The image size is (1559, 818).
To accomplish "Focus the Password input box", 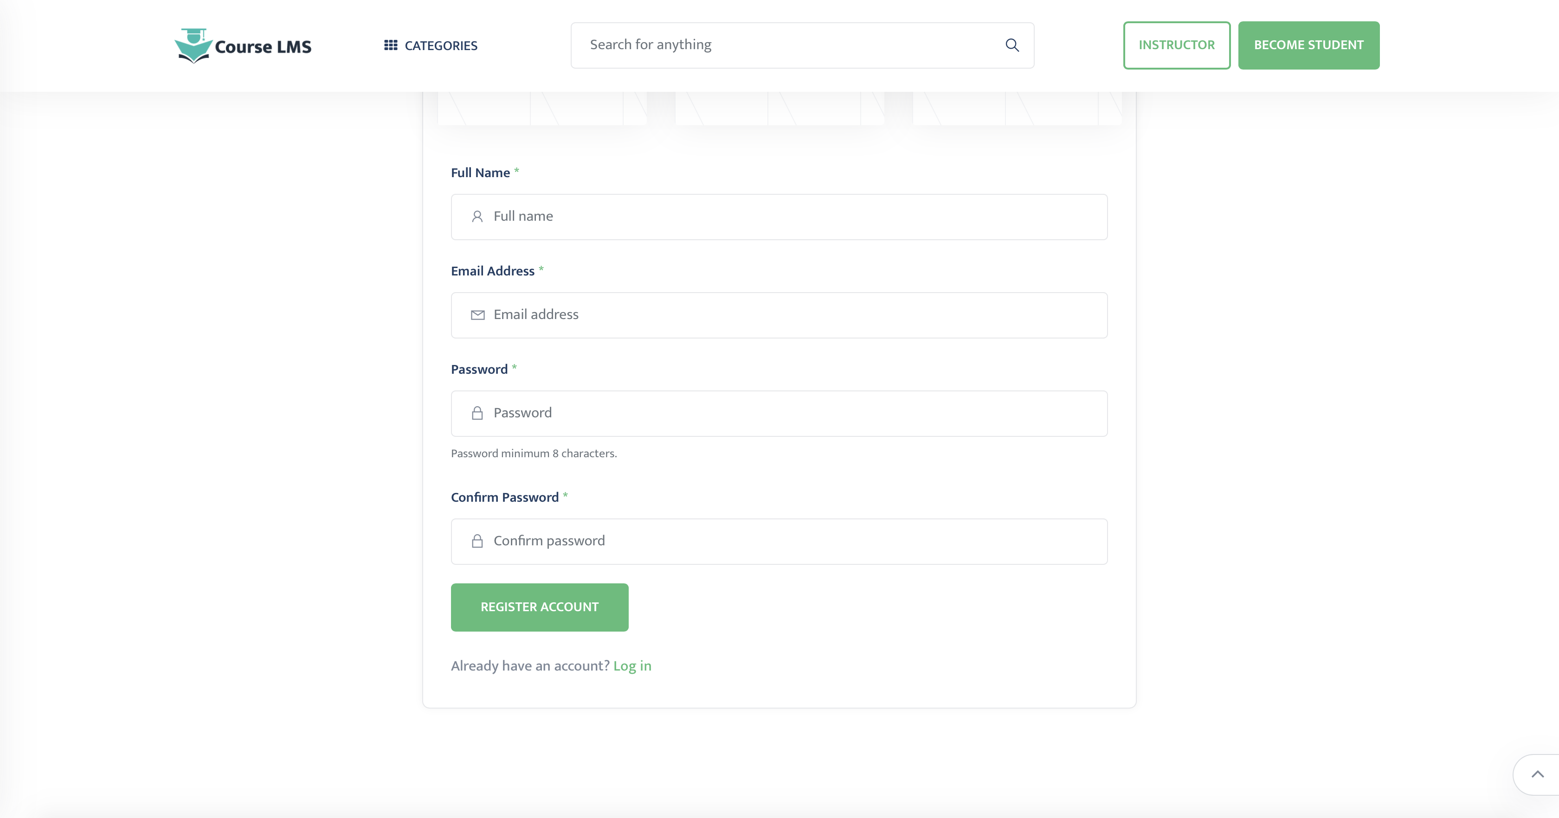I will coord(787,413).
